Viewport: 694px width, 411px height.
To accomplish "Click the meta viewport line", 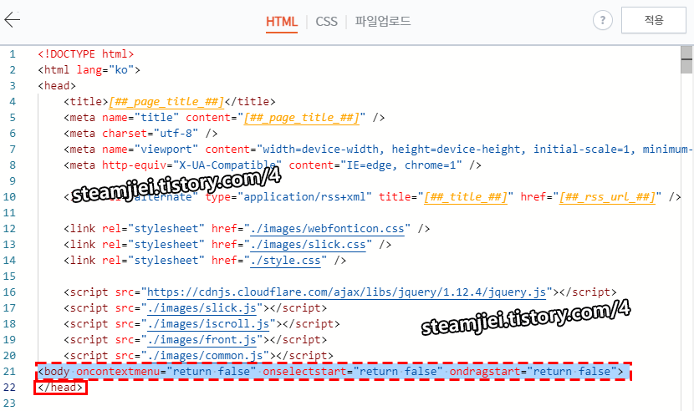I will (x=378, y=150).
